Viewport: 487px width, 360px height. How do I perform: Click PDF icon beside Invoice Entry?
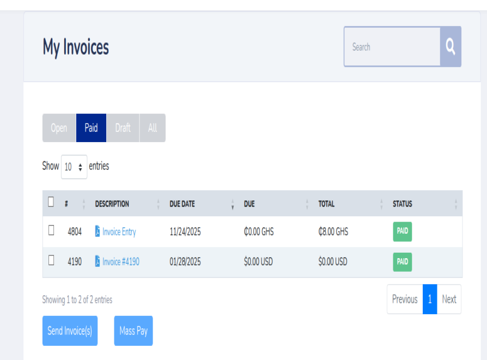pos(98,231)
